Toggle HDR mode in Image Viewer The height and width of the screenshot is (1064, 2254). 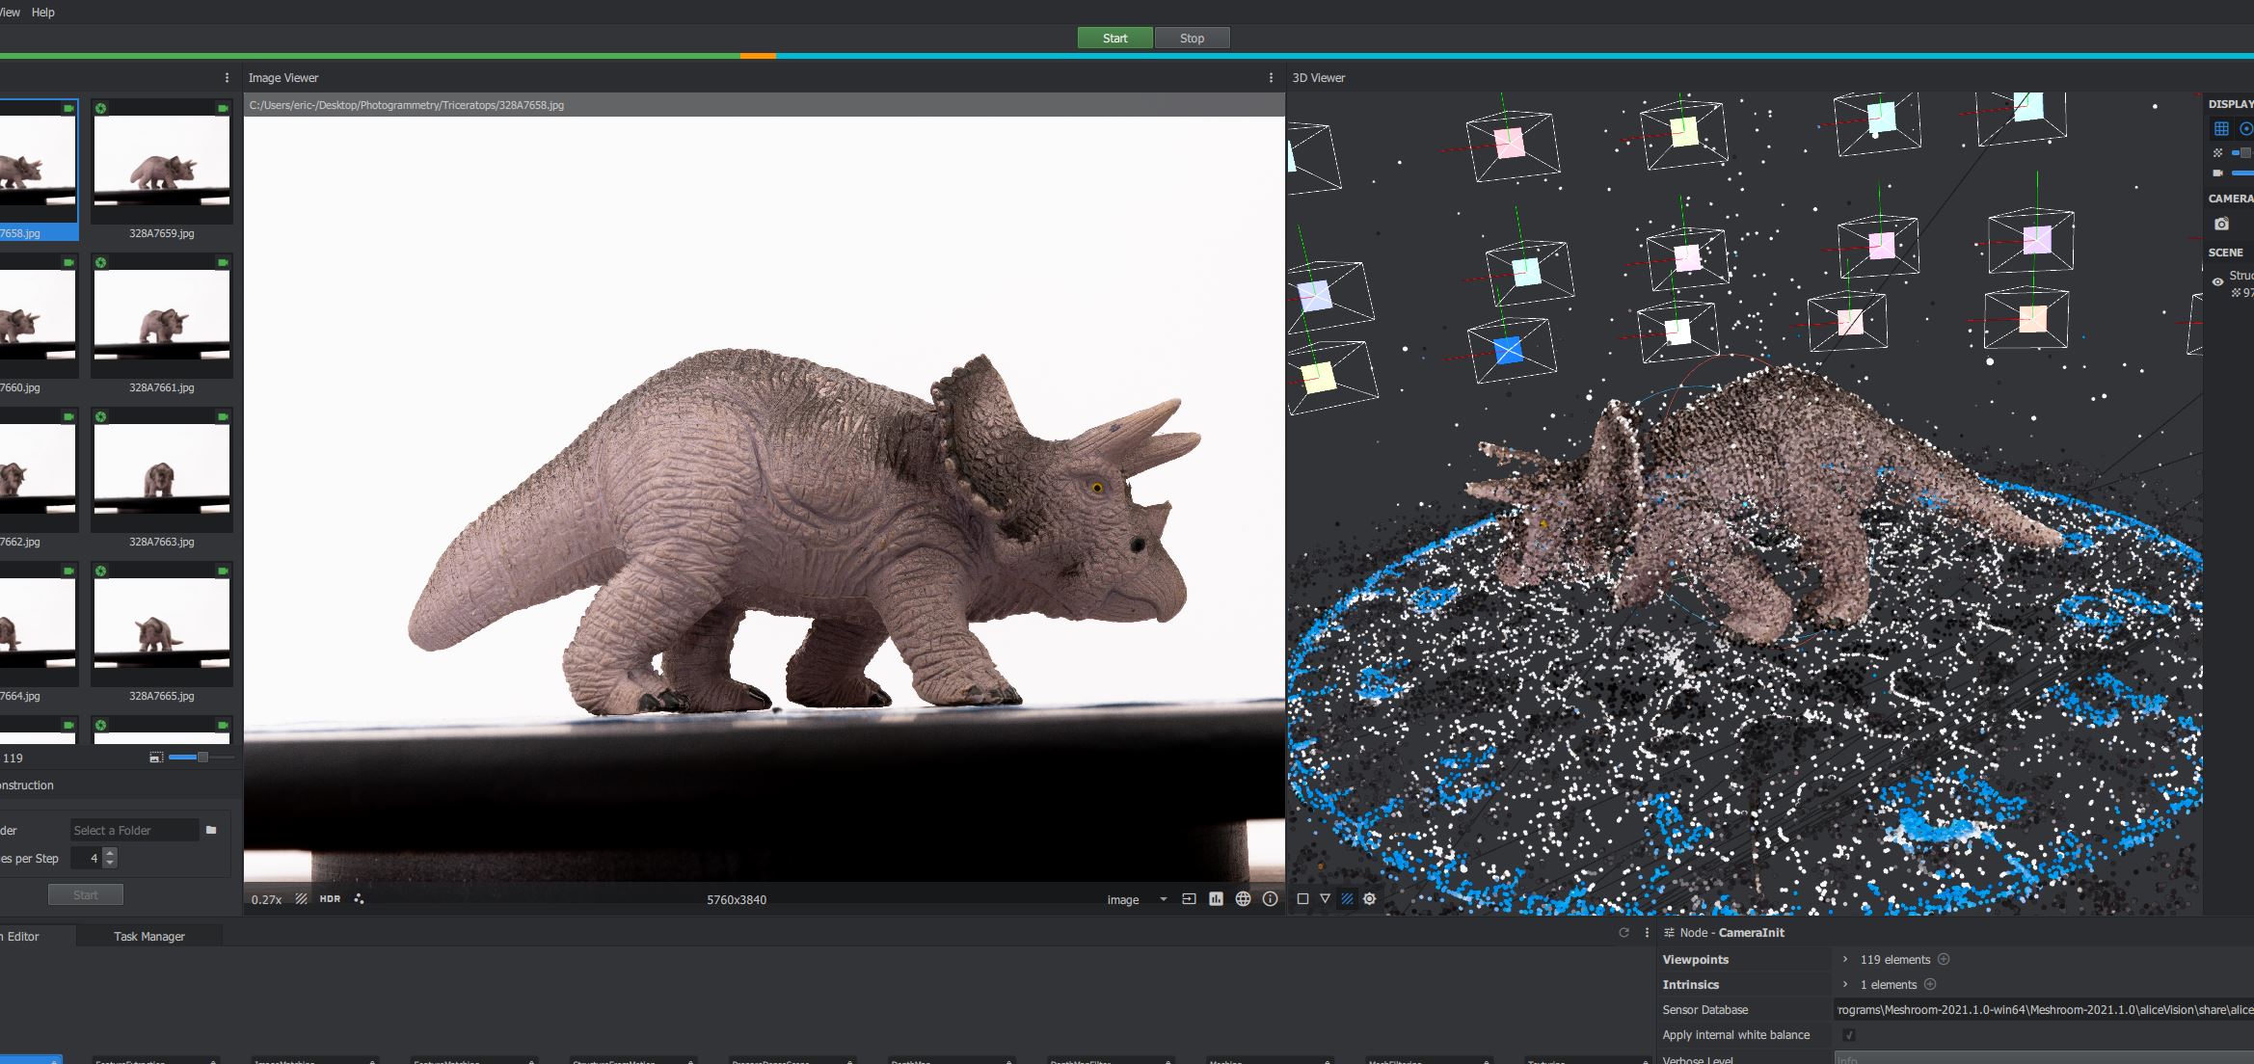pyautogui.click(x=330, y=898)
